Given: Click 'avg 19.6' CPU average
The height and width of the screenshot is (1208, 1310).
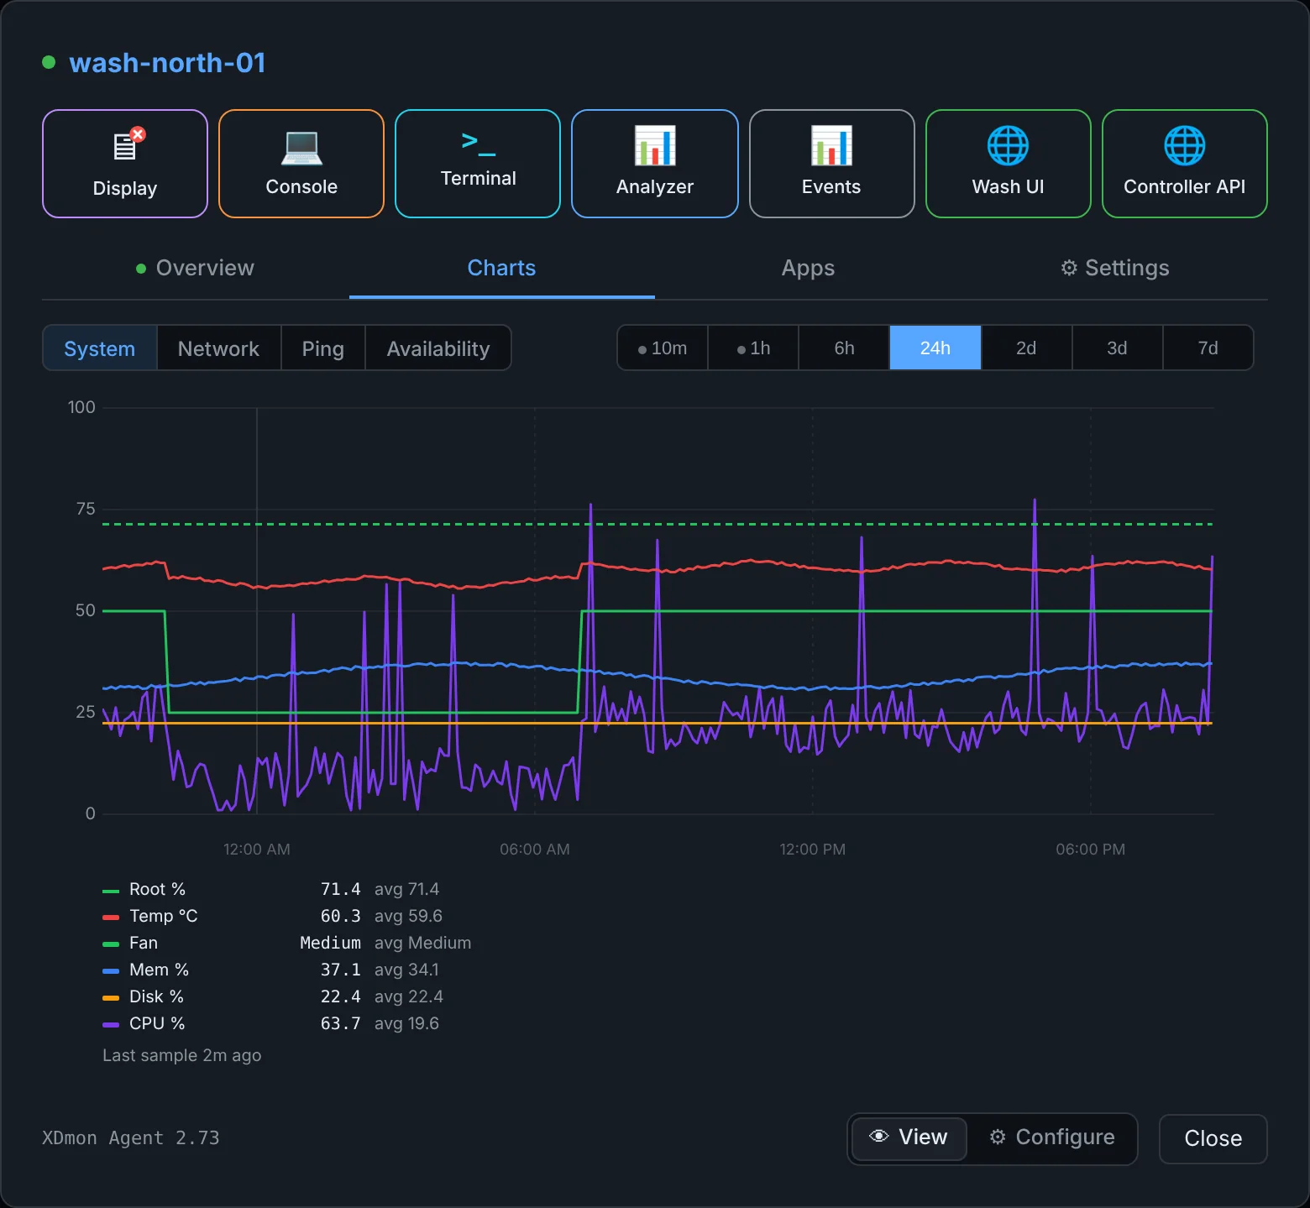Looking at the screenshot, I should tap(406, 1023).
